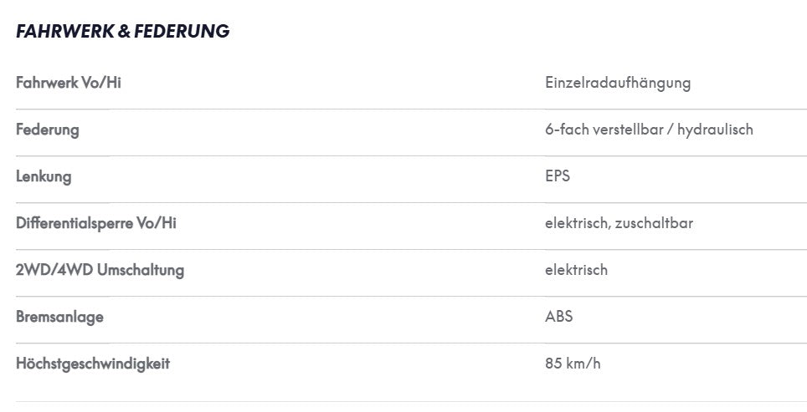Click the word Umschaltung in the table

point(141,270)
